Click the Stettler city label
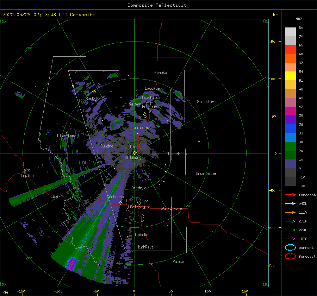 pyautogui.click(x=205, y=102)
